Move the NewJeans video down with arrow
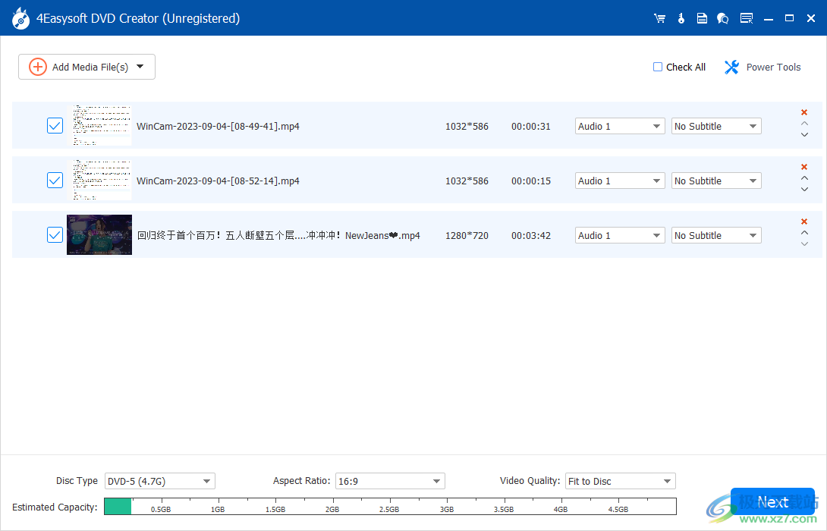This screenshot has width=827, height=531. 803,244
